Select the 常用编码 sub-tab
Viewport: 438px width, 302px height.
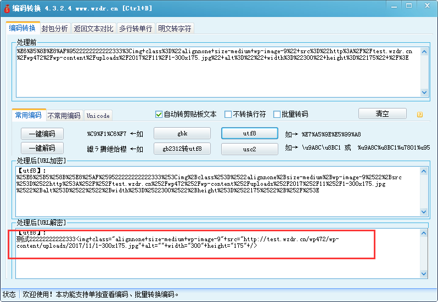pyautogui.click(x=29, y=115)
